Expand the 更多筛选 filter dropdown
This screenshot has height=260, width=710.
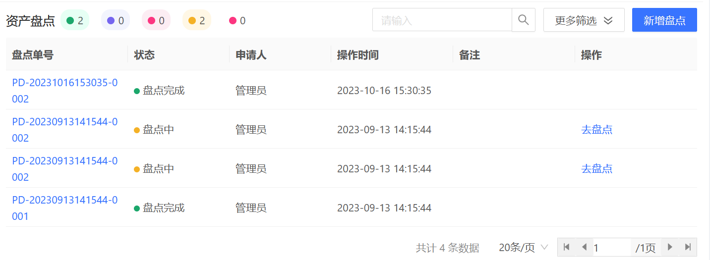584,20
